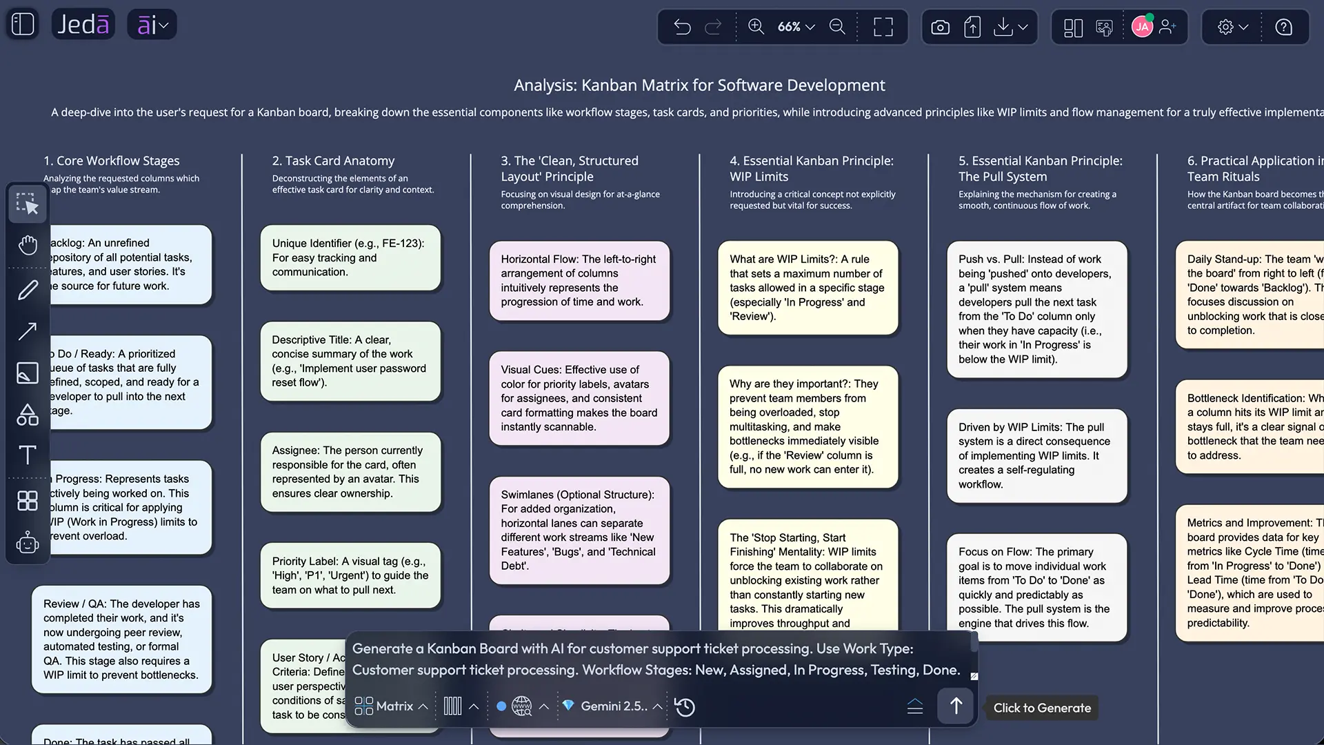Open the JA user avatar

[1142, 27]
